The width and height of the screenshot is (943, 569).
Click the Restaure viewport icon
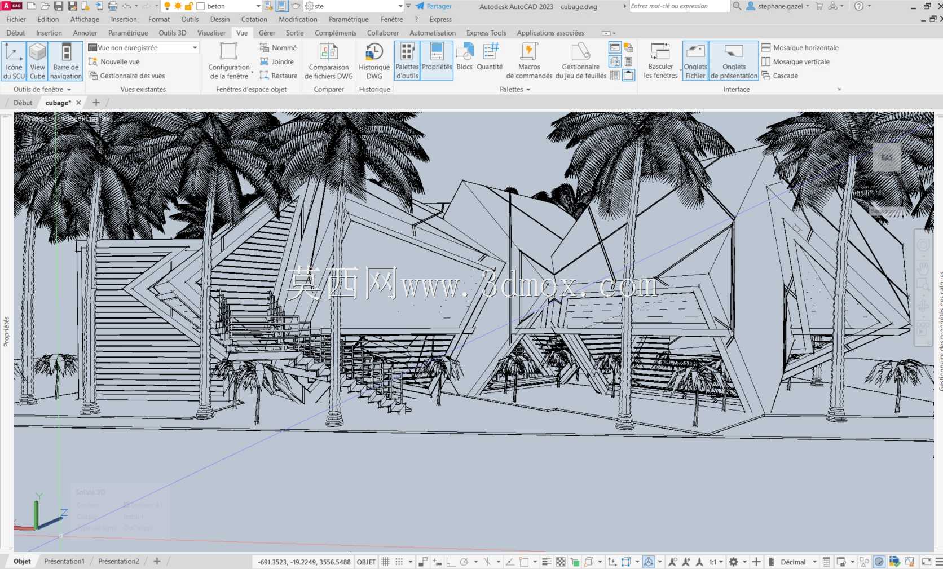(264, 76)
